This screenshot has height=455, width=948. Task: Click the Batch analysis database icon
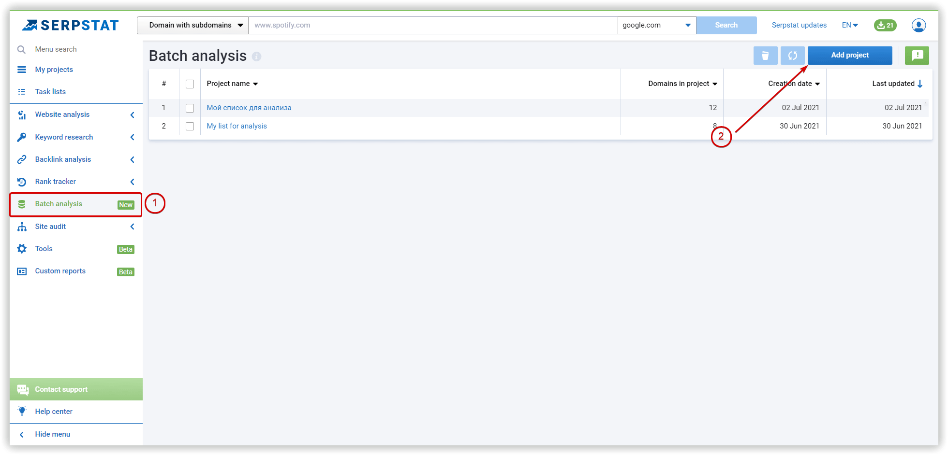tap(22, 204)
